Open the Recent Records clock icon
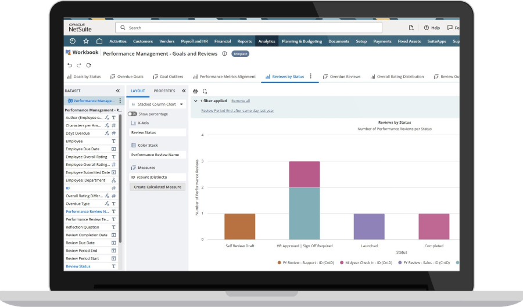The height and width of the screenshot is (307, 523). tap(72, 41)
